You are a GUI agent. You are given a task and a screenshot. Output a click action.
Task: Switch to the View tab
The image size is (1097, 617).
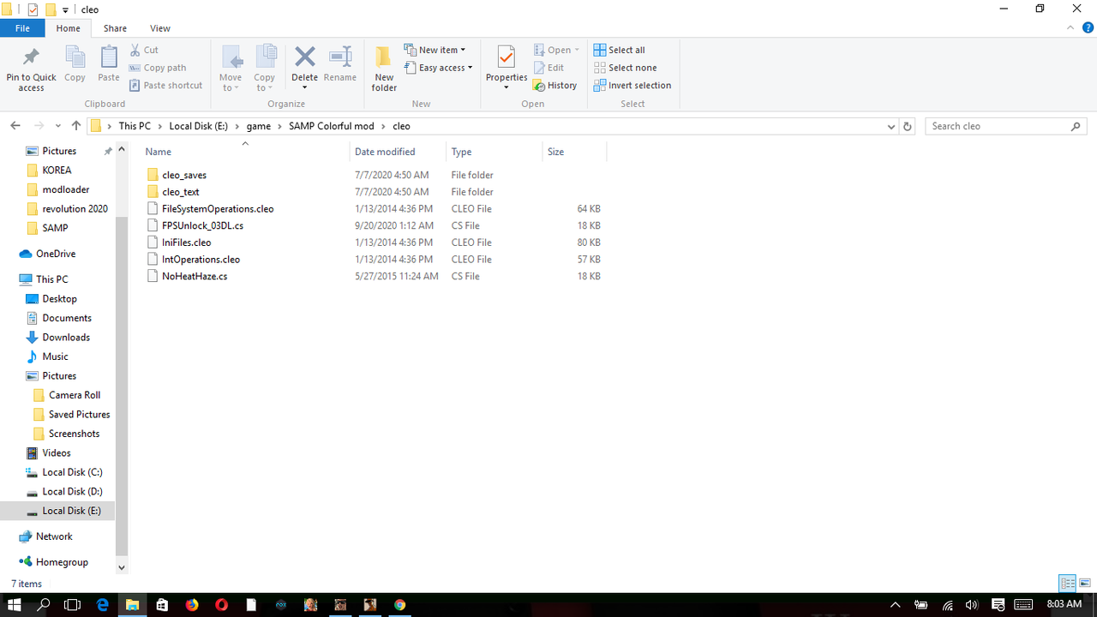(159, 28)
